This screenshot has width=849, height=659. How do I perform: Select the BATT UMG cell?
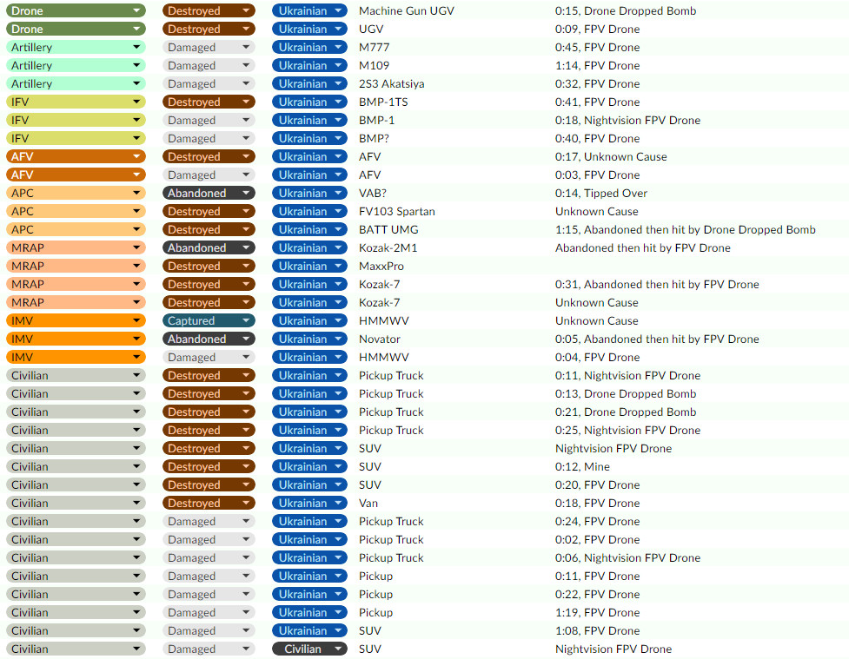pos(388,229)
